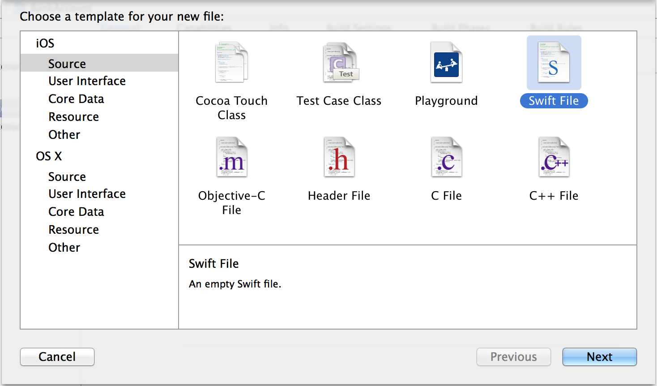Viewport: 657px width, 386px height.
Task: Pick the Playground template icon
Action: (446, 63)
